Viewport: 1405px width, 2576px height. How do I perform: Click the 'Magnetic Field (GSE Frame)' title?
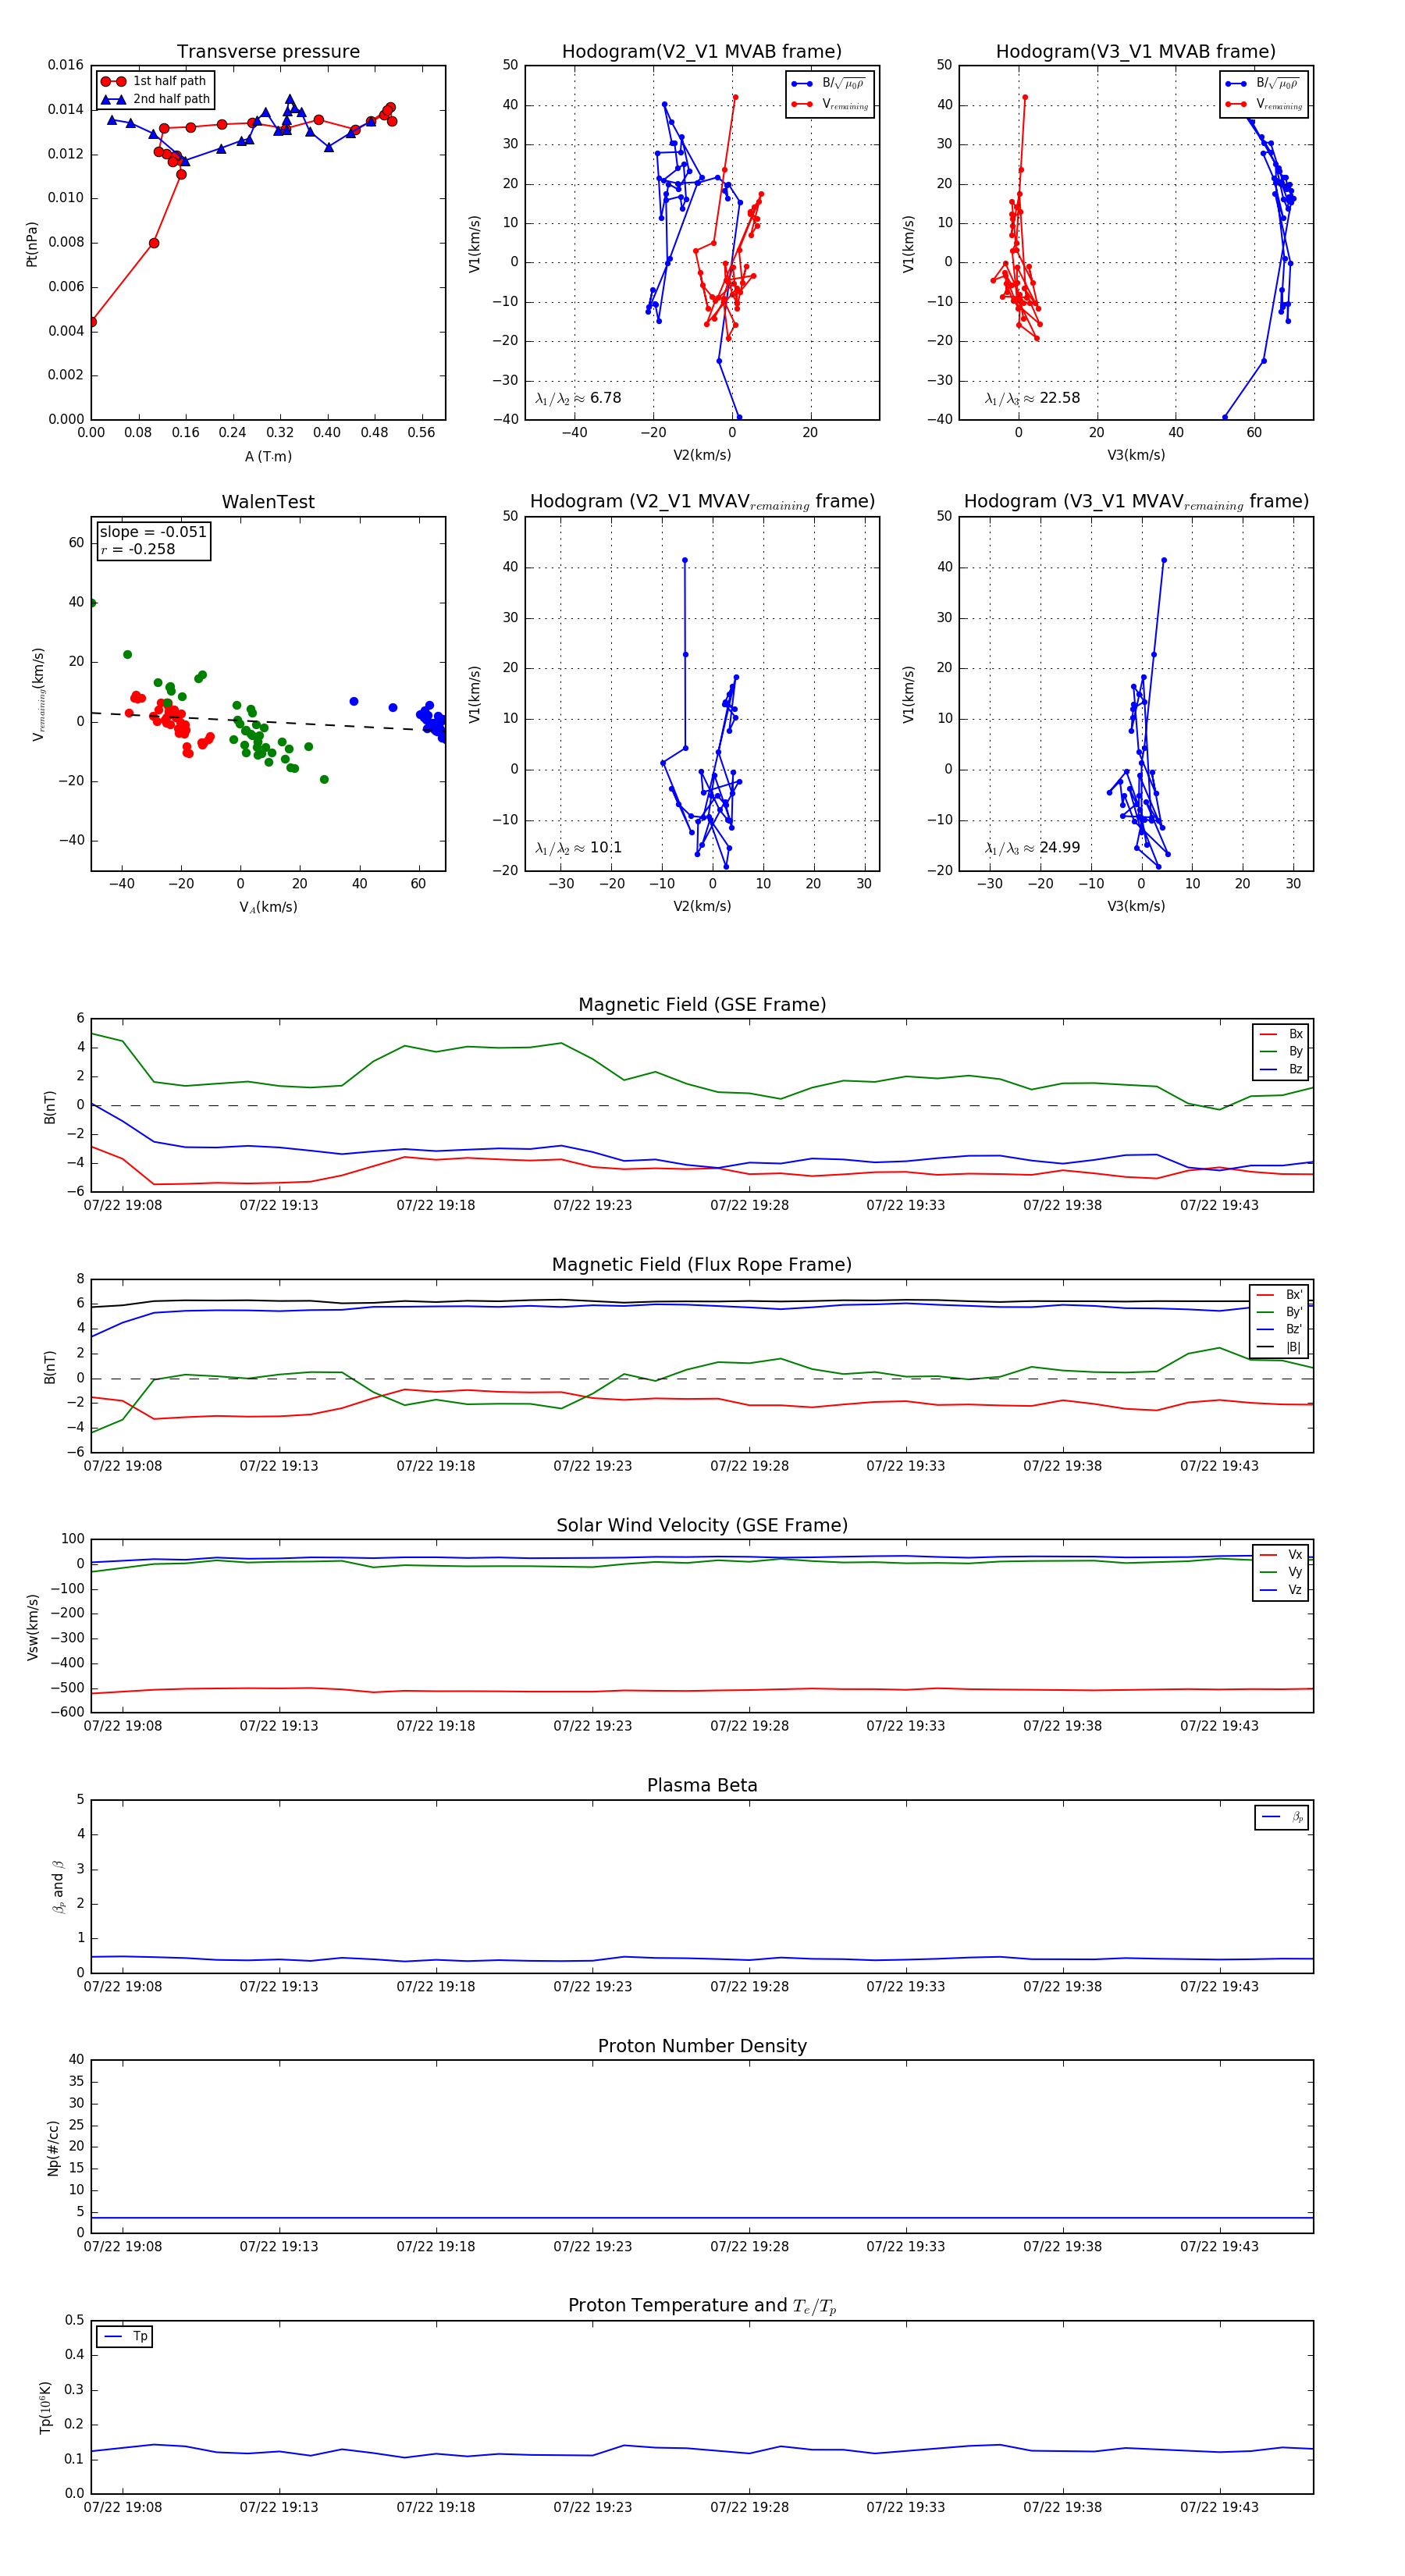(702, 1005)
